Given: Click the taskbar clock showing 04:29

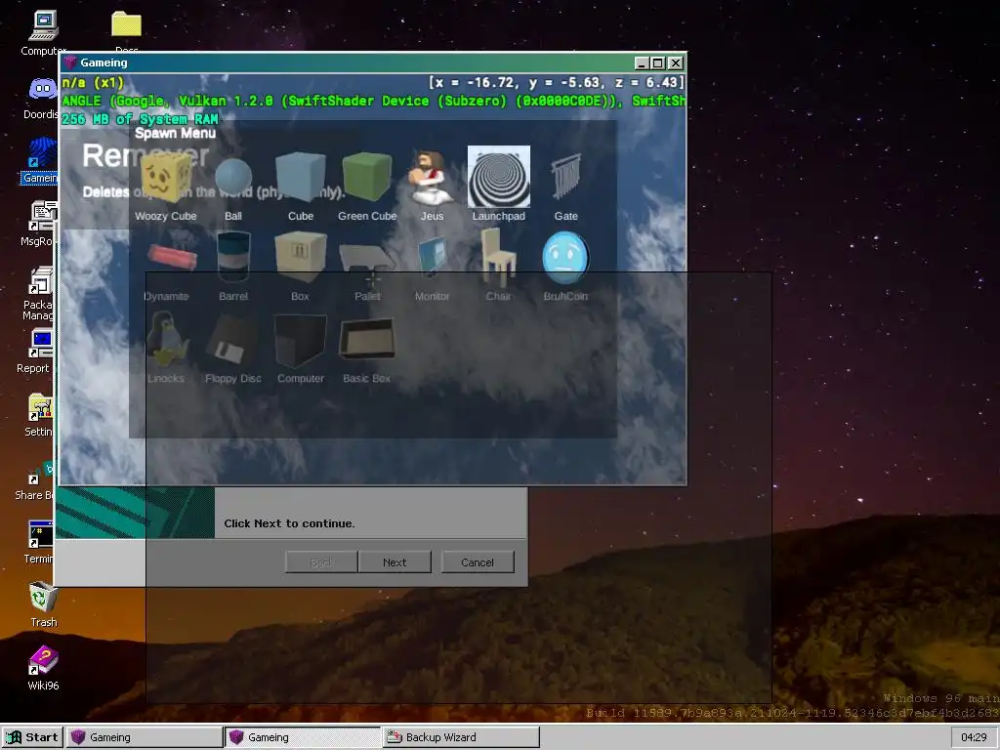Looking at the screenshot, I should (x=974, y=737).
